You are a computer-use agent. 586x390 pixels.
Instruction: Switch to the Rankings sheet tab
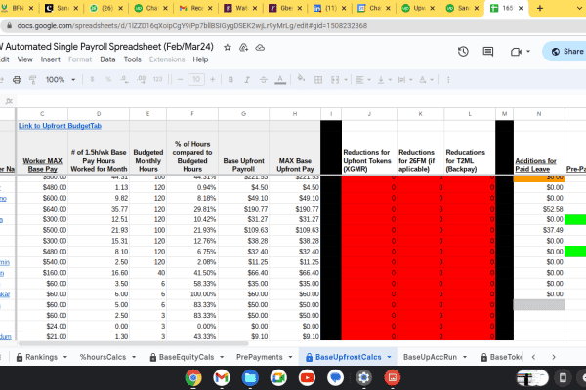click(x=41, y=357)
